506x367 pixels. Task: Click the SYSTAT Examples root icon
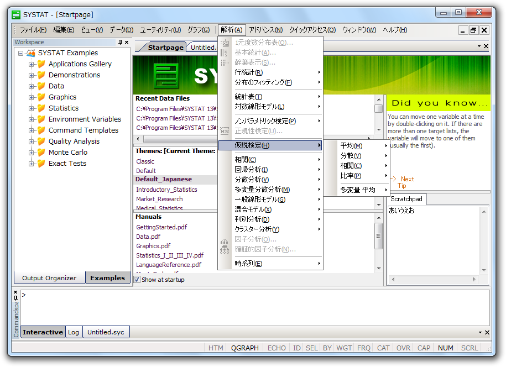click(31, 53)
